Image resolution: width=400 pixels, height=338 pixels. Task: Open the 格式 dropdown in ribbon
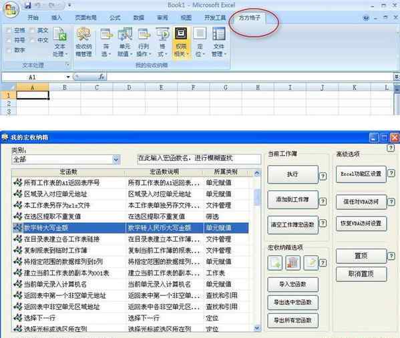162,43
